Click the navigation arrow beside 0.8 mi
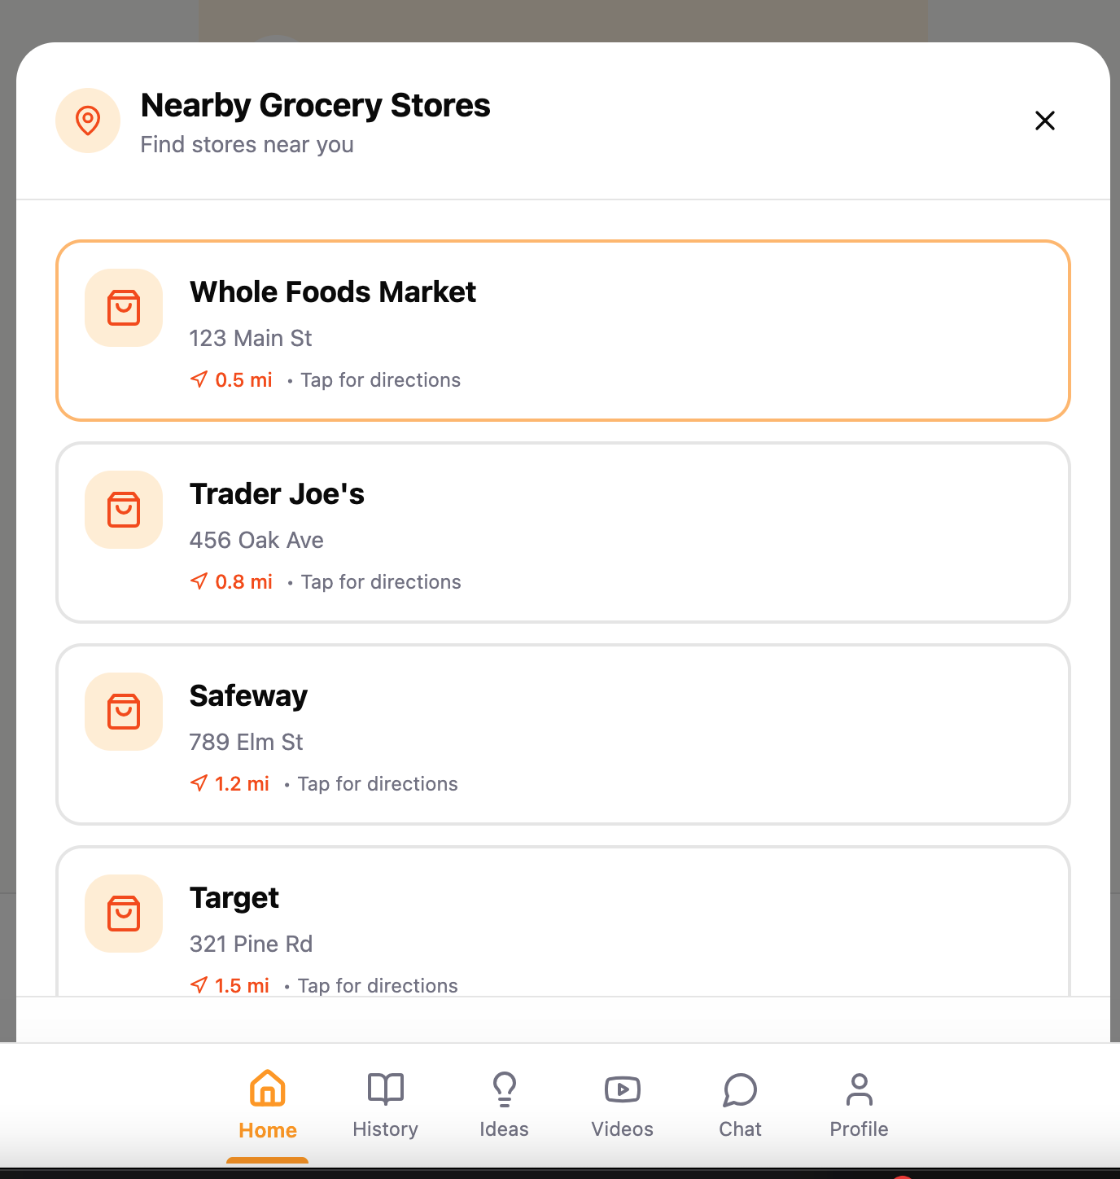 pos(199,581)
